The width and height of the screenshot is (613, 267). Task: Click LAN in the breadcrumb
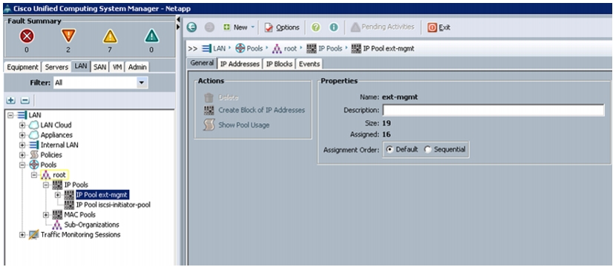pyautogui.click(x=219, y=48)
